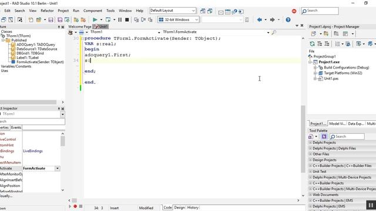Expand Unit Test palette category
This screenshot has width=376, height=211.
coord(310,172)
